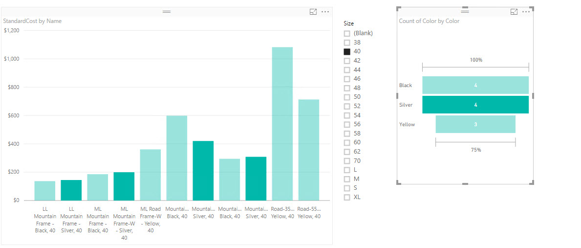Select the Silver bar in the funnel
Viewport: 581px width, 248px height.
(x=475, y=105)
